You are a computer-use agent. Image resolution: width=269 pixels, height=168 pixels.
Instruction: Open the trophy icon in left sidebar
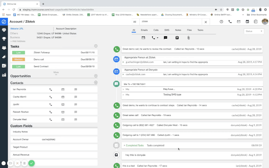click(4, 39)
